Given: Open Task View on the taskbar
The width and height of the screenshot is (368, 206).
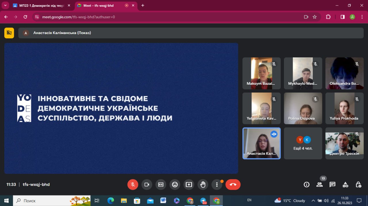Looking at the screenshot, I should [97, 201].
